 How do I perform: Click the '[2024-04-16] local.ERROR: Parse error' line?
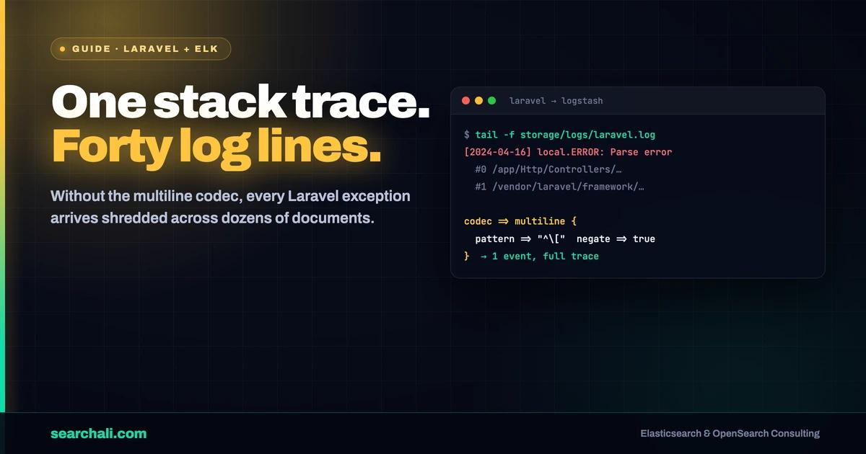pos(568,152)
